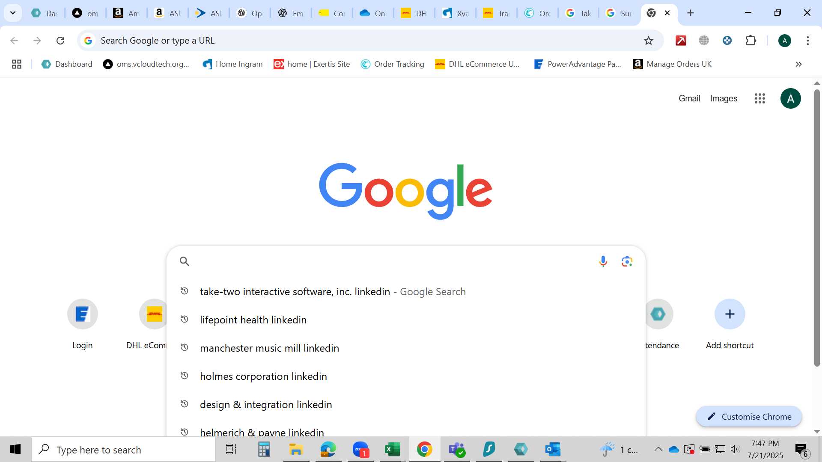The image size is (822, 462).
Task: Click the Add shortcut button
Action: click(x=730, y=324)
